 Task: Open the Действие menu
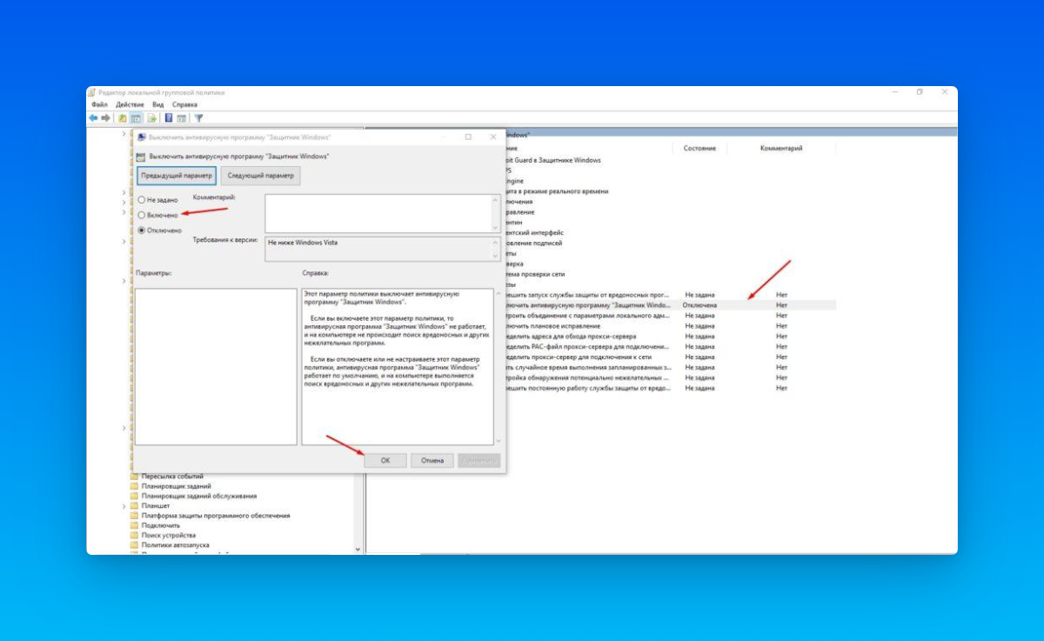[130, 104]
